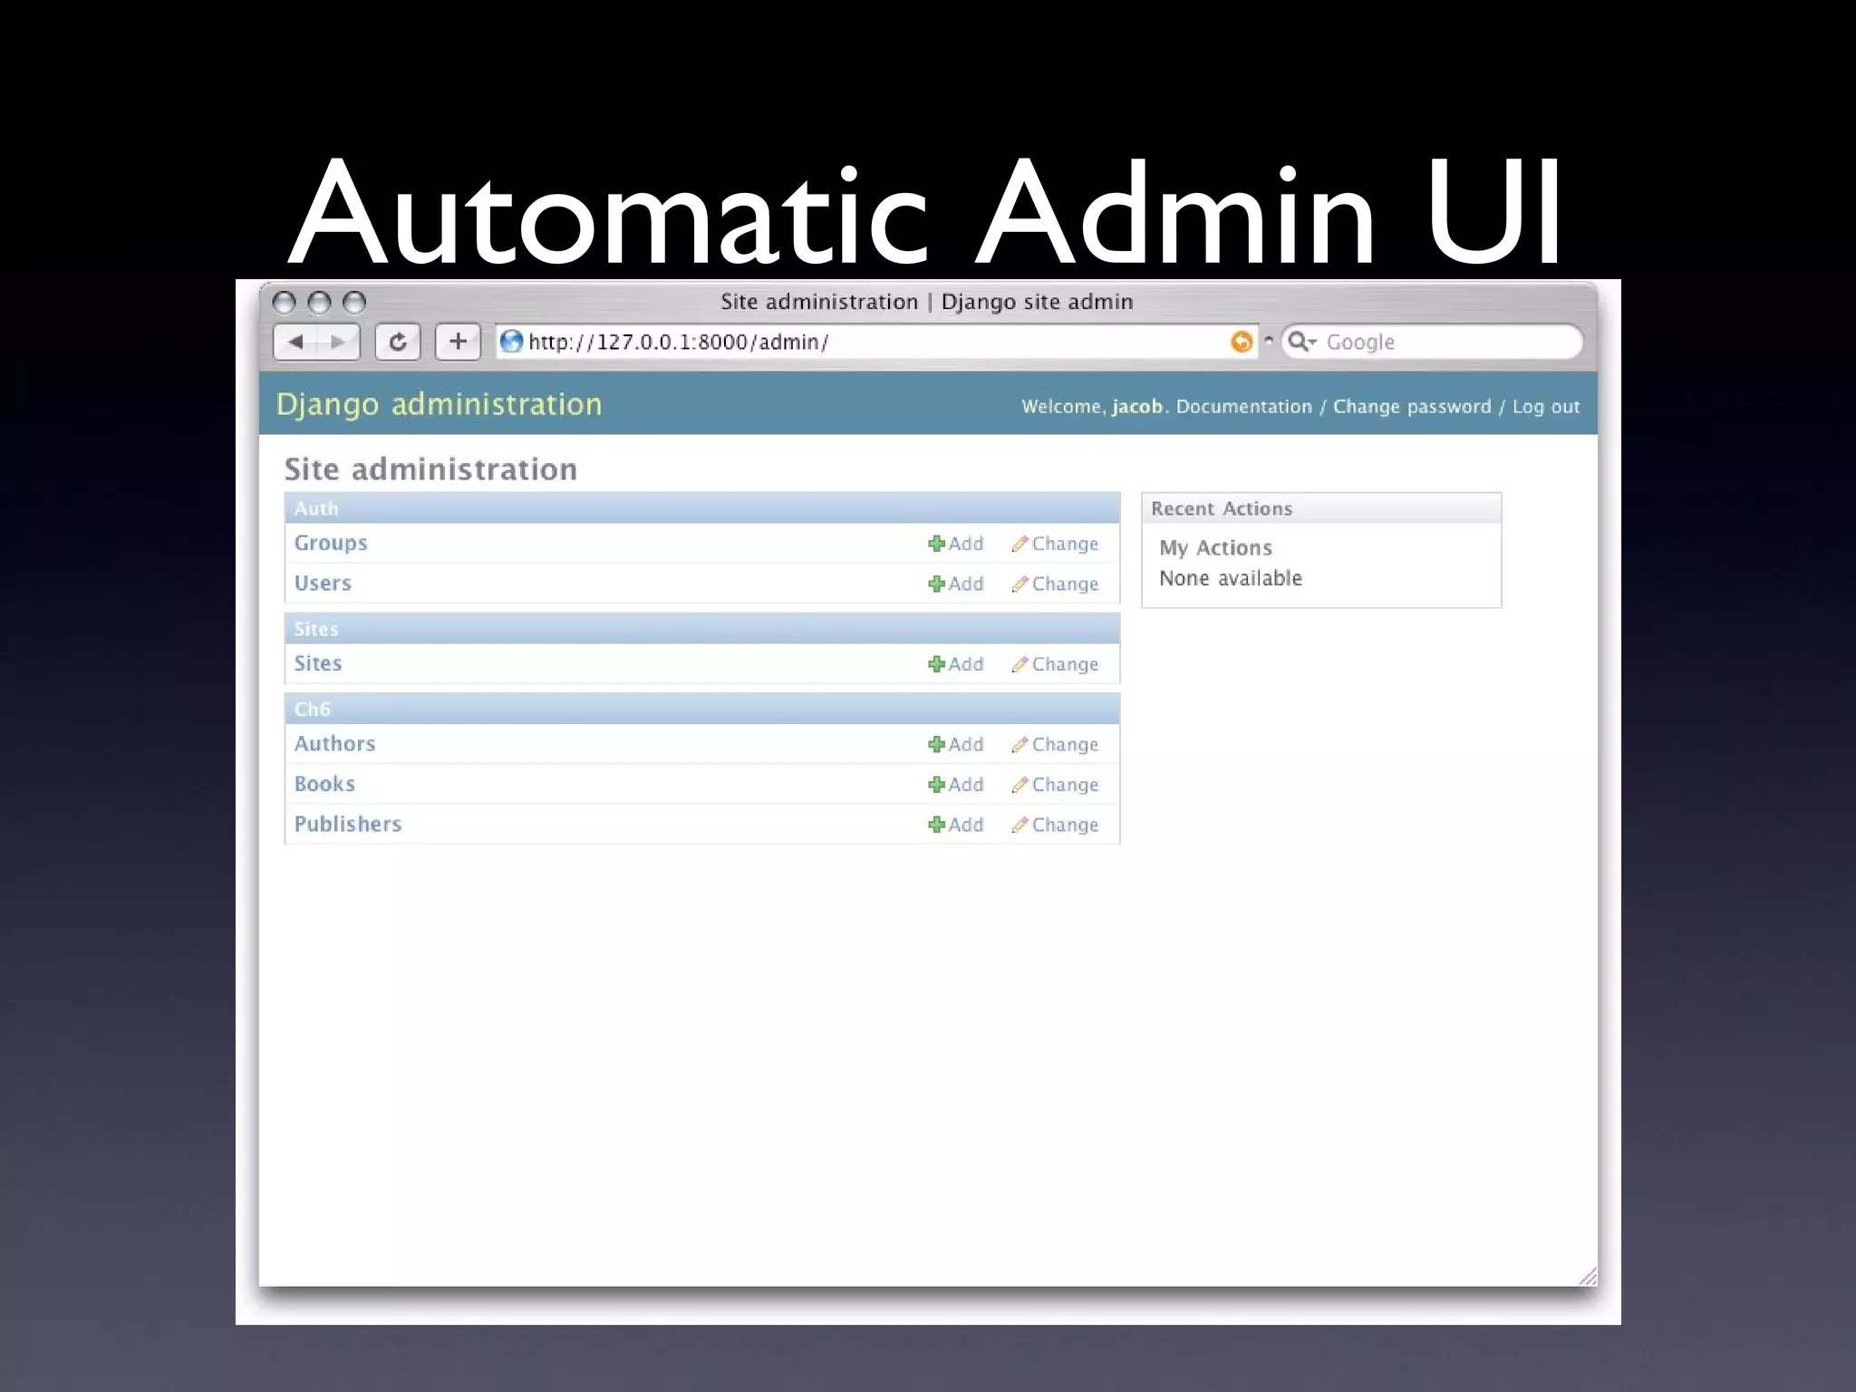Click the pencil icon for Sites
The image size is (1856, 1392).
tap(1020, 664)
